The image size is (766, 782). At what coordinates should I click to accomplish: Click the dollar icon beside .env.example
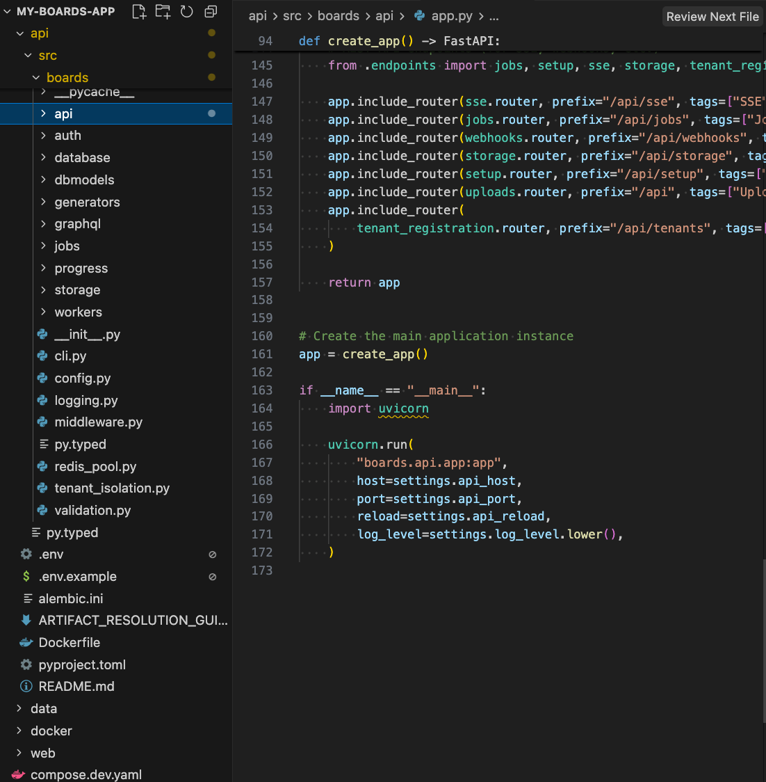(26, 576)
